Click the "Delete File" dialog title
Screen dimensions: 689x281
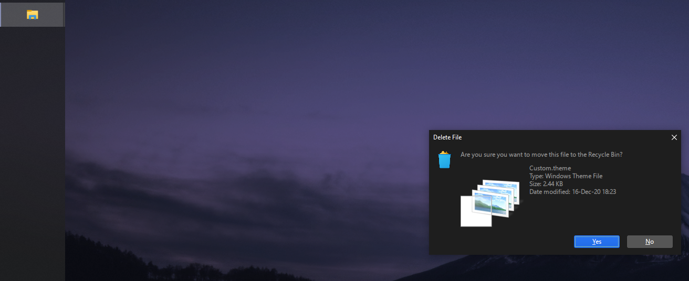pos(447,137)
